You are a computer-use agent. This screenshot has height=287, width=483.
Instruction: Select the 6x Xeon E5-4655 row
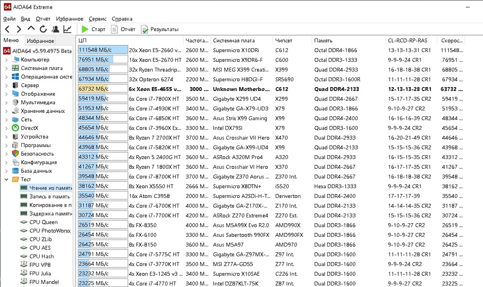pyautogui.click(x=271, y=89)
